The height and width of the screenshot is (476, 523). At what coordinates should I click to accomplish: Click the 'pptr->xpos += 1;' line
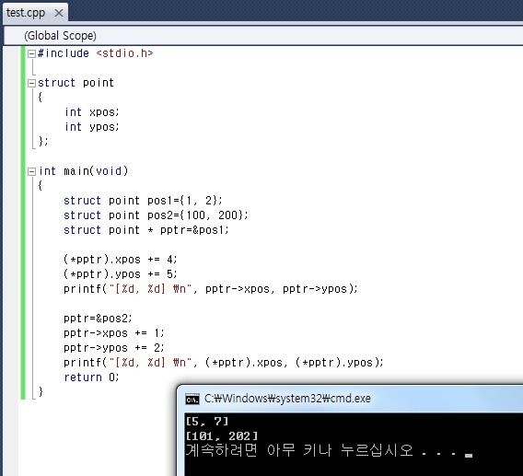point(114,333)
